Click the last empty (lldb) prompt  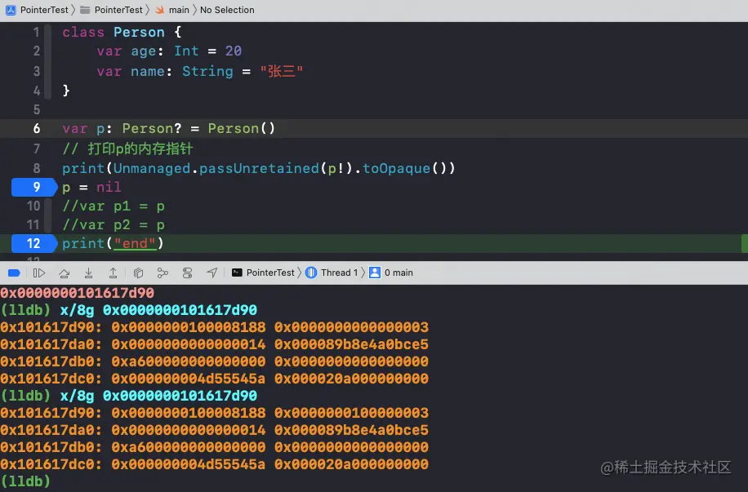(x=25, y=481)
